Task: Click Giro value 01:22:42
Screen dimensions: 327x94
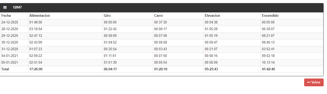Action: [x=110, y=29]
